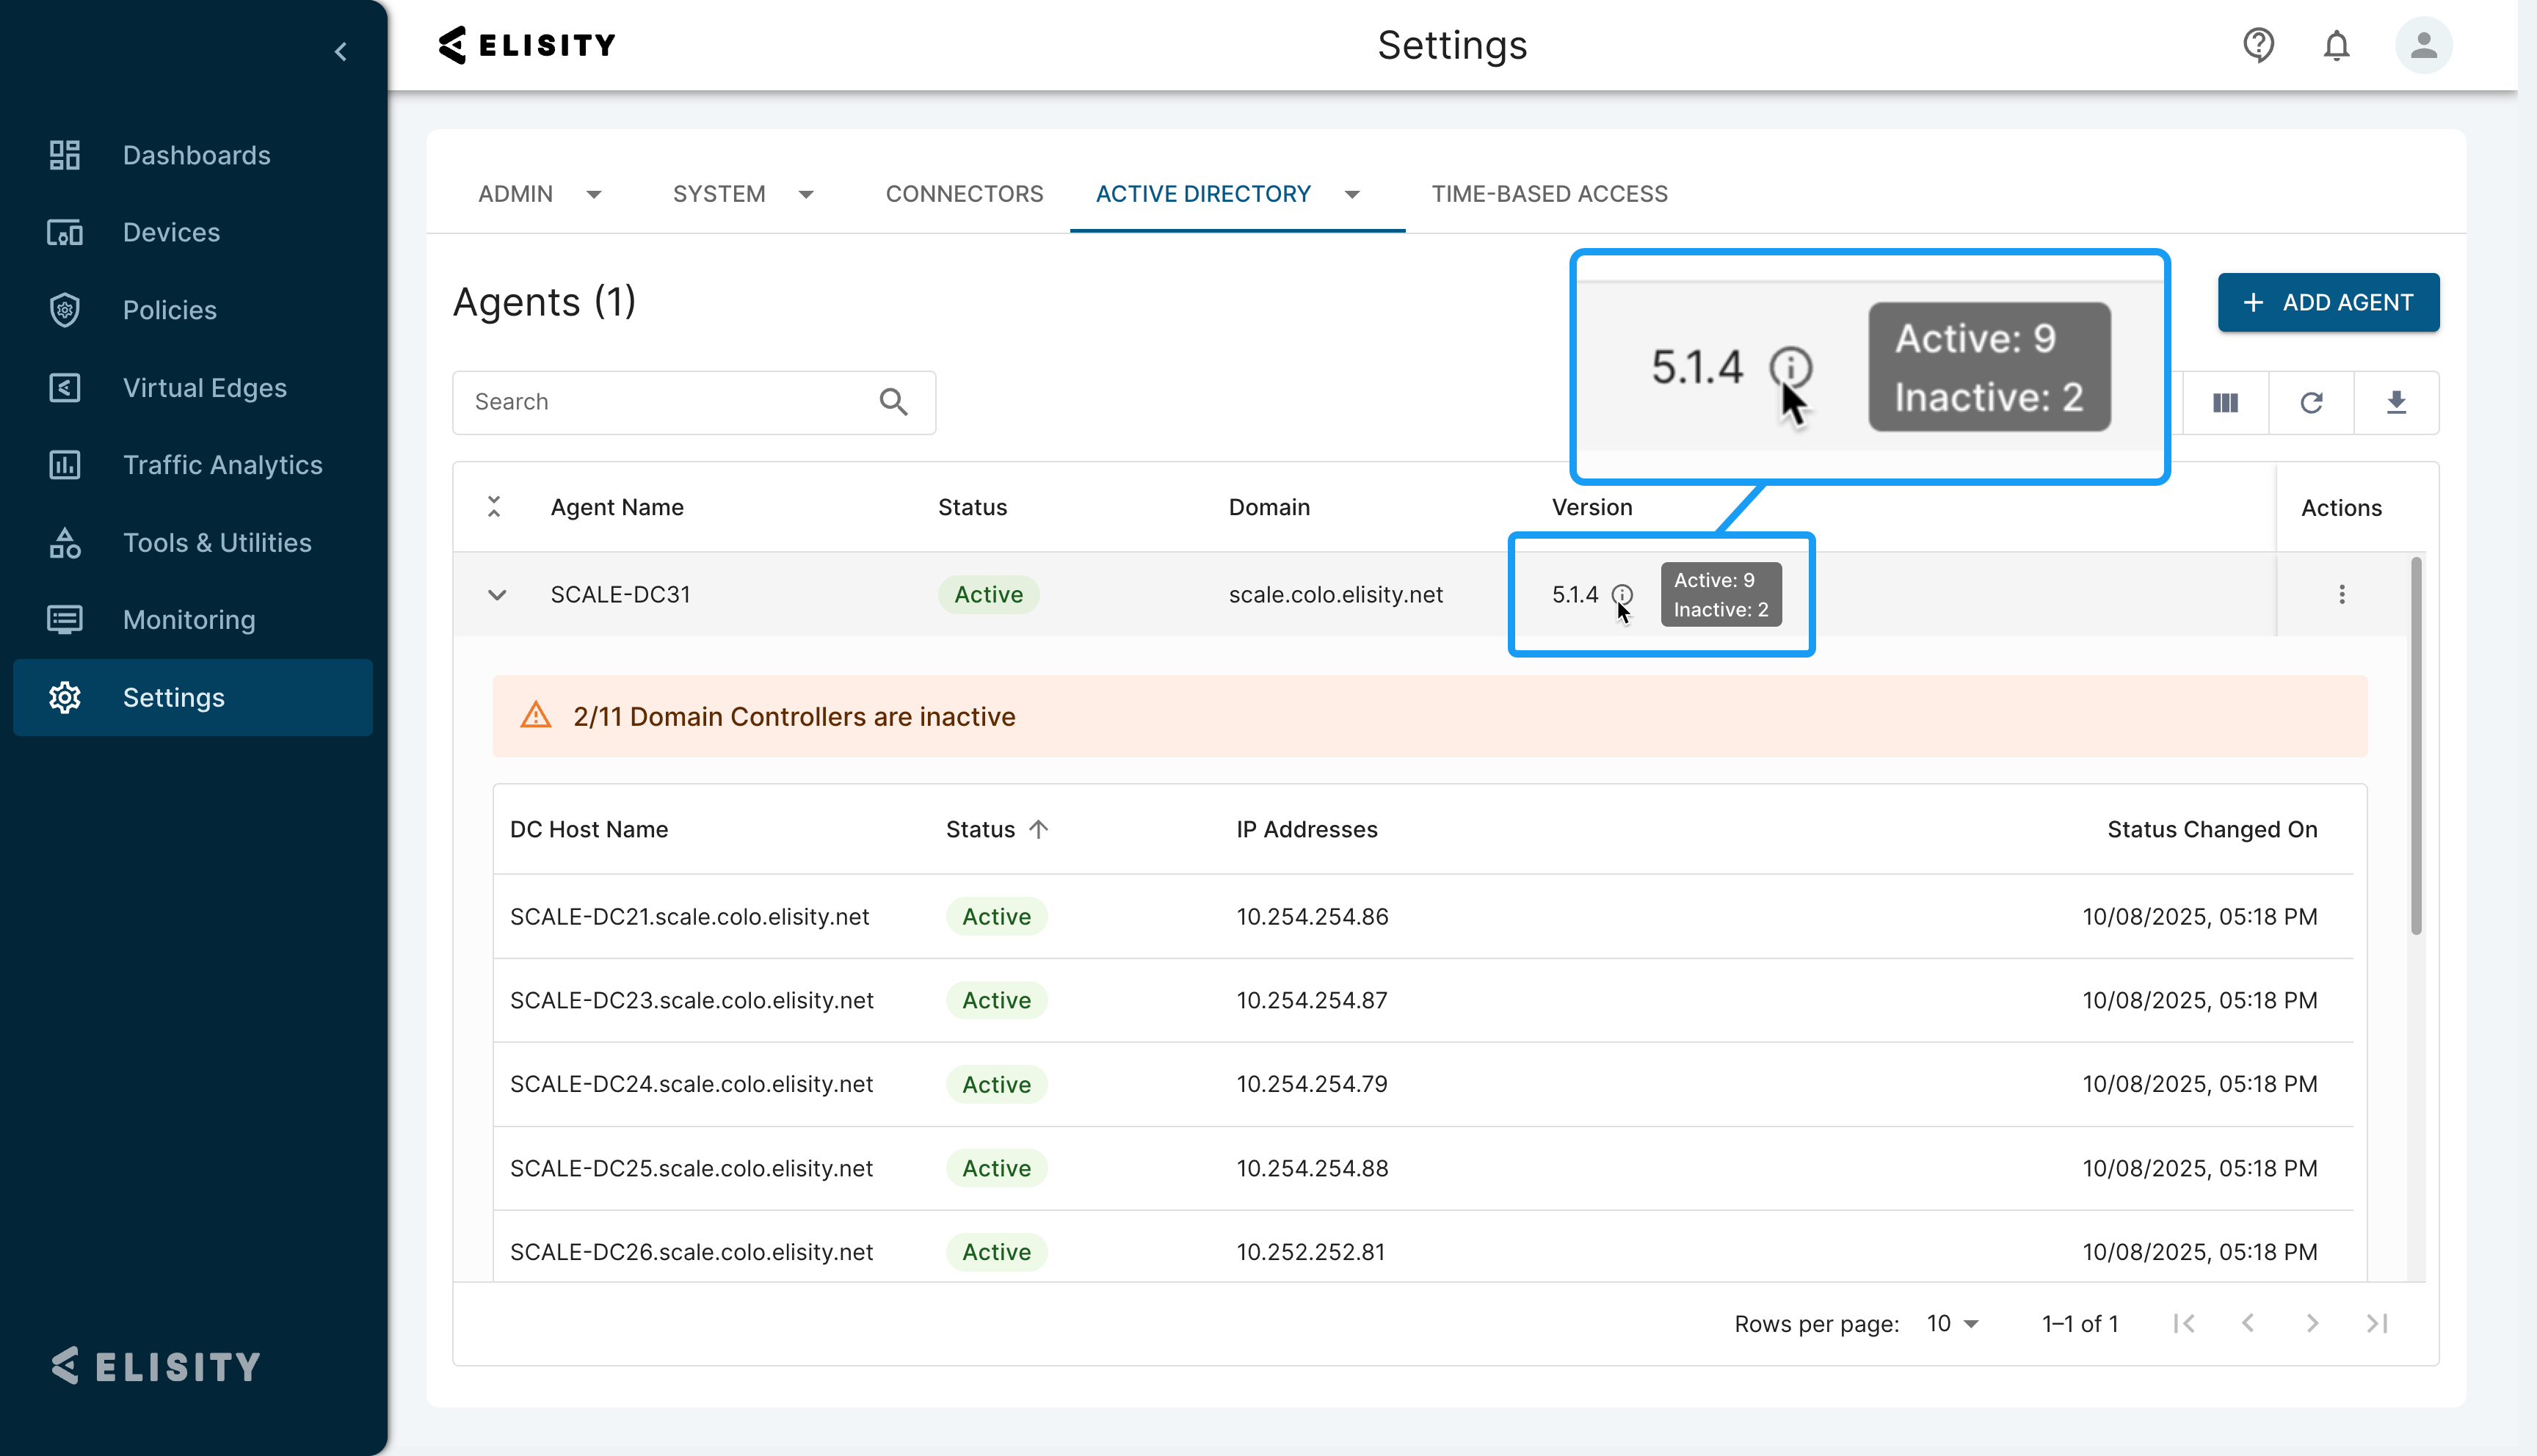The height and width of the screenshot is (1456, 2537).
Task: Click the ADD AGENT button
Action: click(x=2328, y=302)
